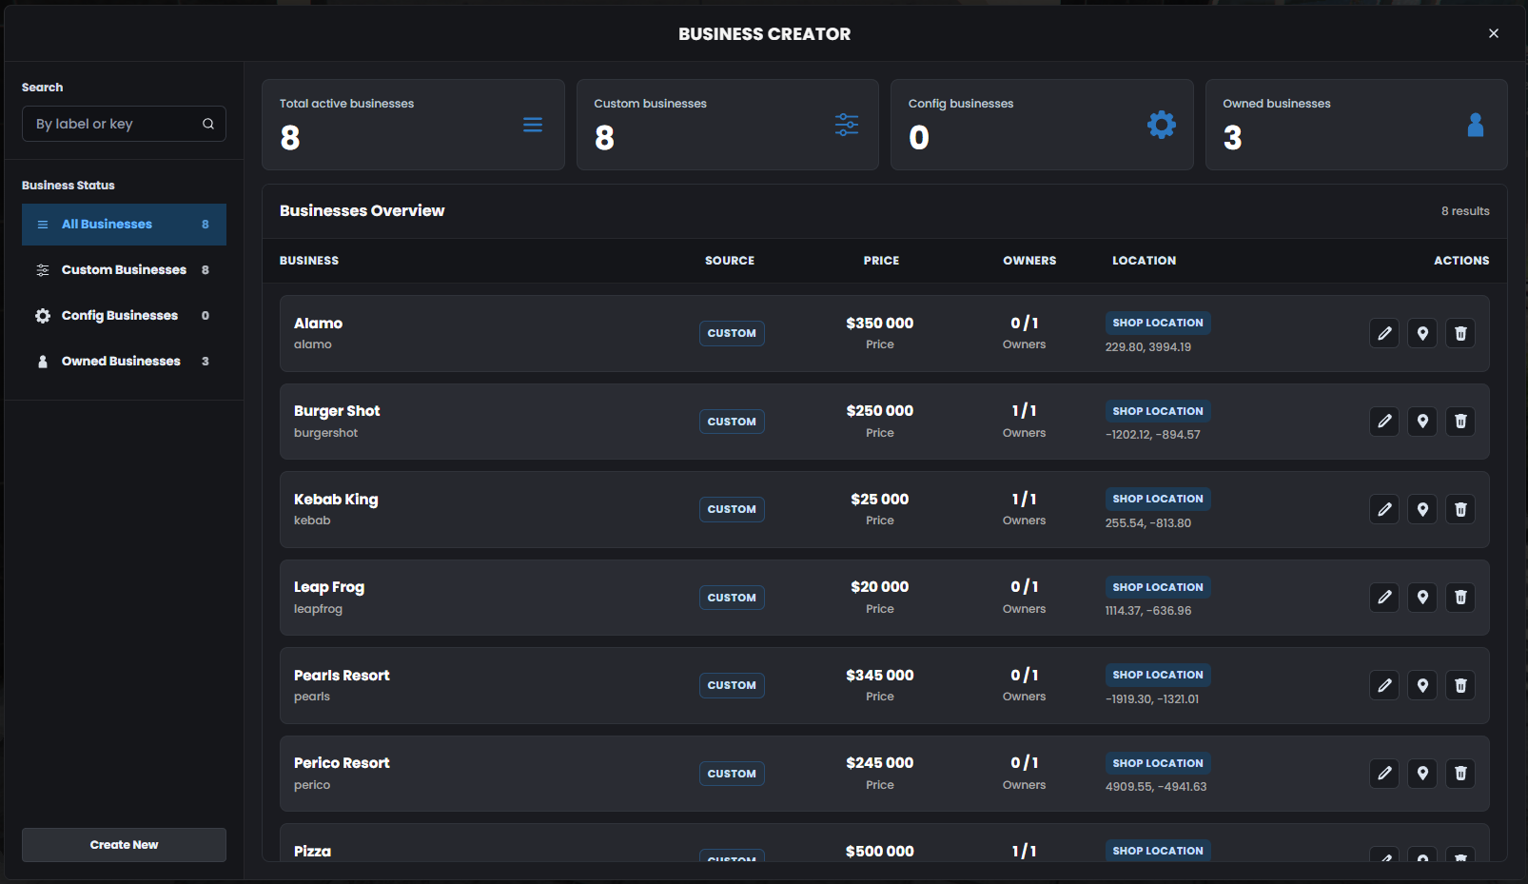The height and width of the screenshot is (884, 1528).
Task: Click the LOCATION column header
Action: (x=1145, y=261)
